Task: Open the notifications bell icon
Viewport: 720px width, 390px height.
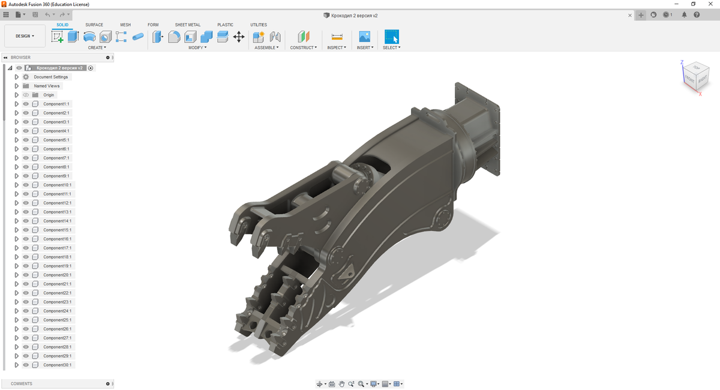Action: coord(684,15)
